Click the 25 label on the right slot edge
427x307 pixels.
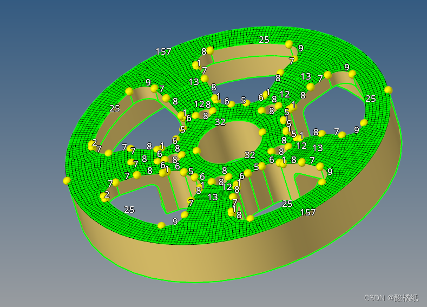(370, 99)
